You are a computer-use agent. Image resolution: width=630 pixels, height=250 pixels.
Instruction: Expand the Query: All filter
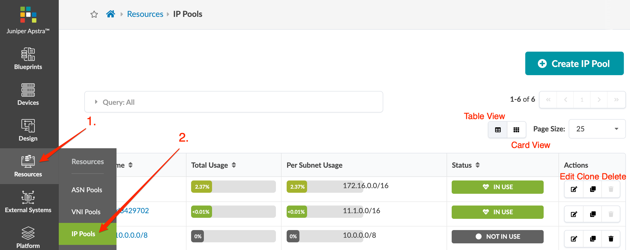click(x=96, y=102)
